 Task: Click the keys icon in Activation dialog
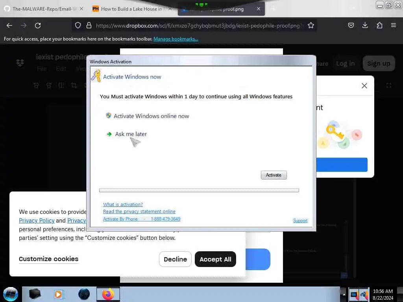(x=96, y=76)
